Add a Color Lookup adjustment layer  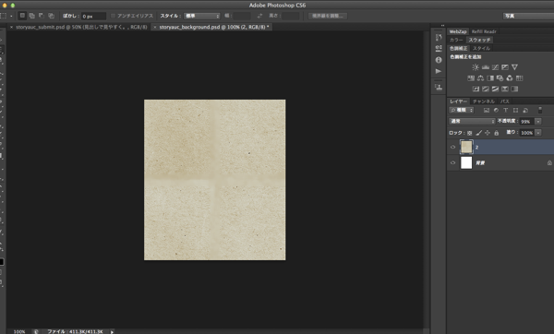[x=519, y=78]
